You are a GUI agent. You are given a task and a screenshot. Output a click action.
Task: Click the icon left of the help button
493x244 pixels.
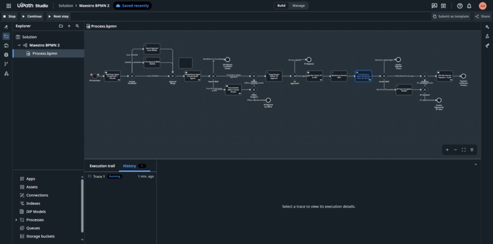(x=443, y=6)
